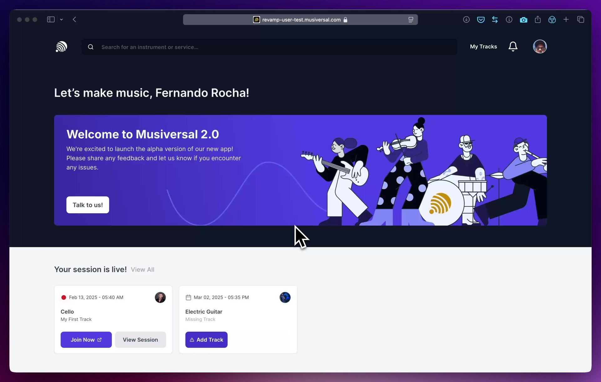The height and width of the screenshot is (382, 601).
Task: Click Add Track for Electric Guitar
Action: [206, 339]
